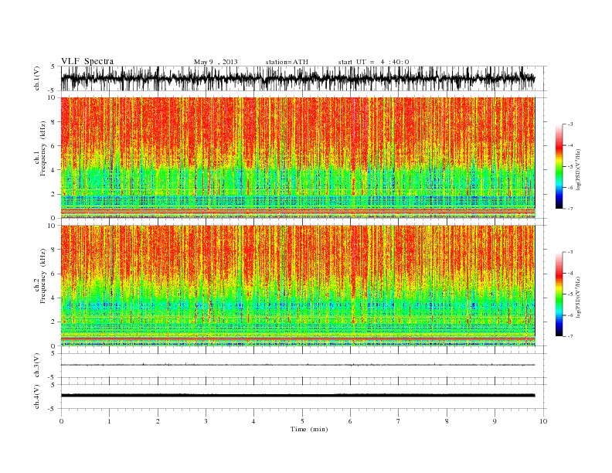Viewport: 612px width, 473px height.
Task: Click the ch.2 spectrogram "2" kHz tick label
Action: pos(53,322)
